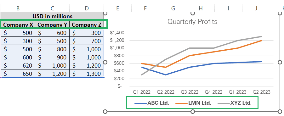284x116 pixels.
Task: Click the cell containing 620
Action: tap(18, 65)
